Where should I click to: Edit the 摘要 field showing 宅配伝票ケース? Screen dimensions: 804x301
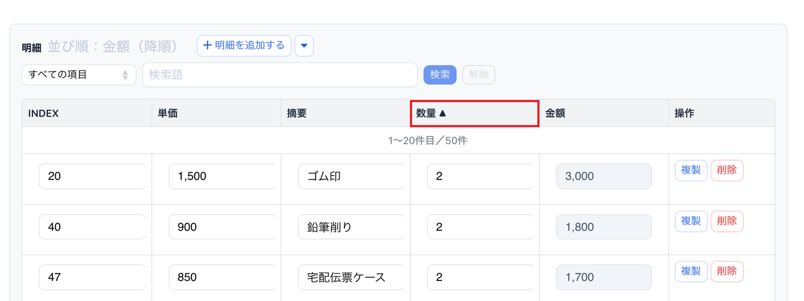352,277
